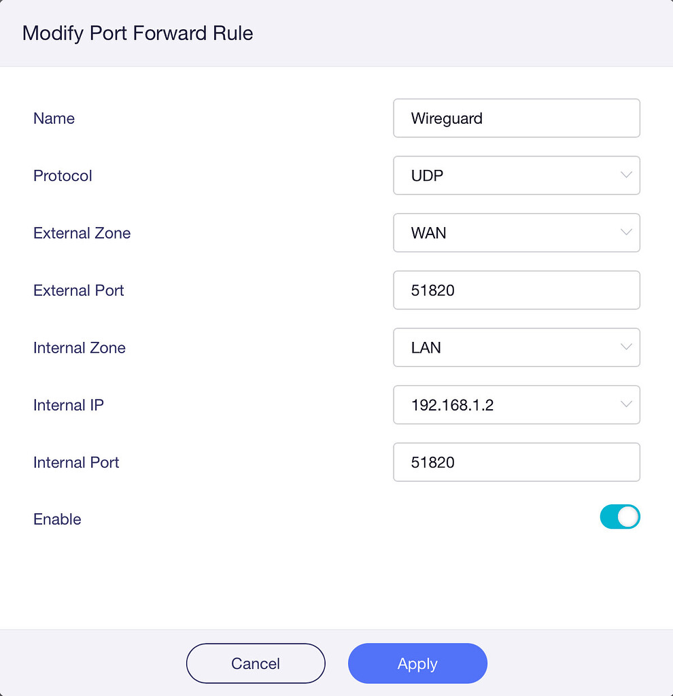Click the Internal Zone label text

[79, 348]
